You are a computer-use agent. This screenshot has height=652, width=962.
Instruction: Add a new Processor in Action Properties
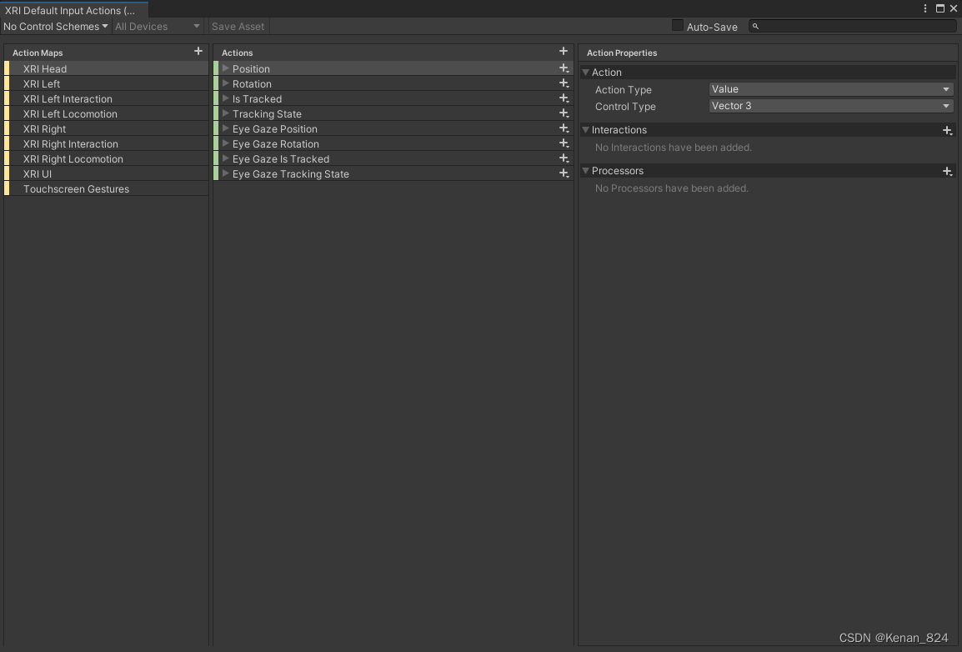(947, 171)
